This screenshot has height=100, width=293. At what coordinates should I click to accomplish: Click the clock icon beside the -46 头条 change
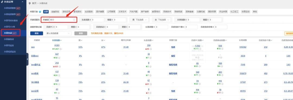click(x=151, y=49)
